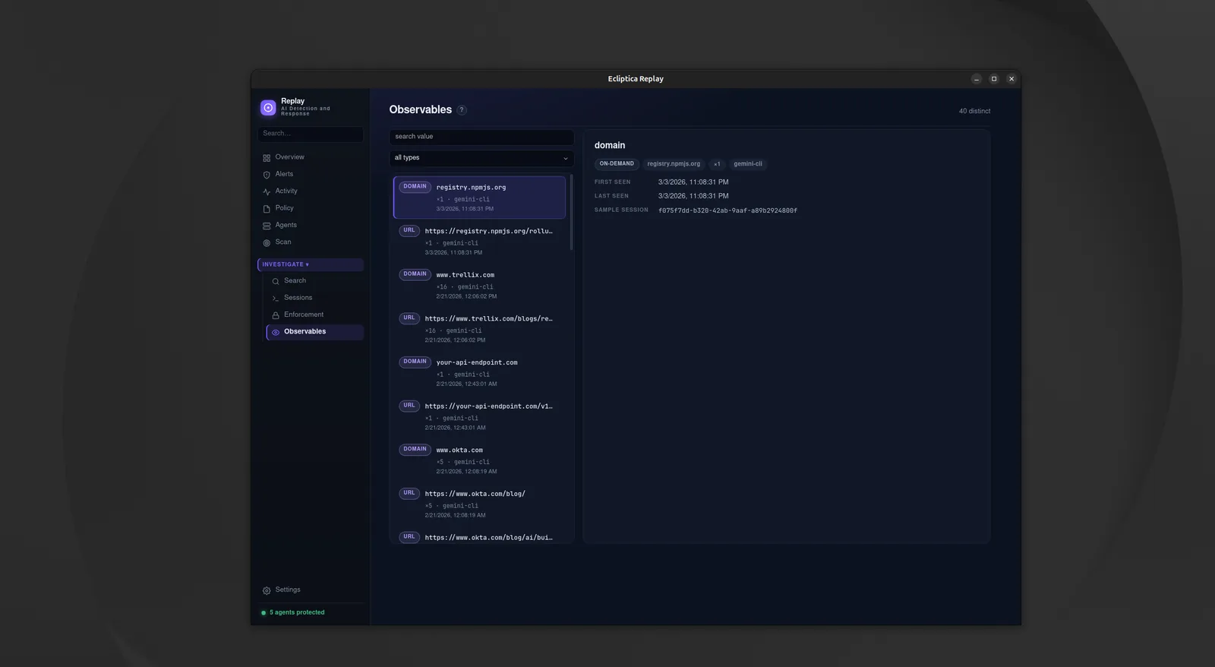Click the 5 agents protected status text
The height and width of the screenshot is (667, 1215).
coord(297,612)
